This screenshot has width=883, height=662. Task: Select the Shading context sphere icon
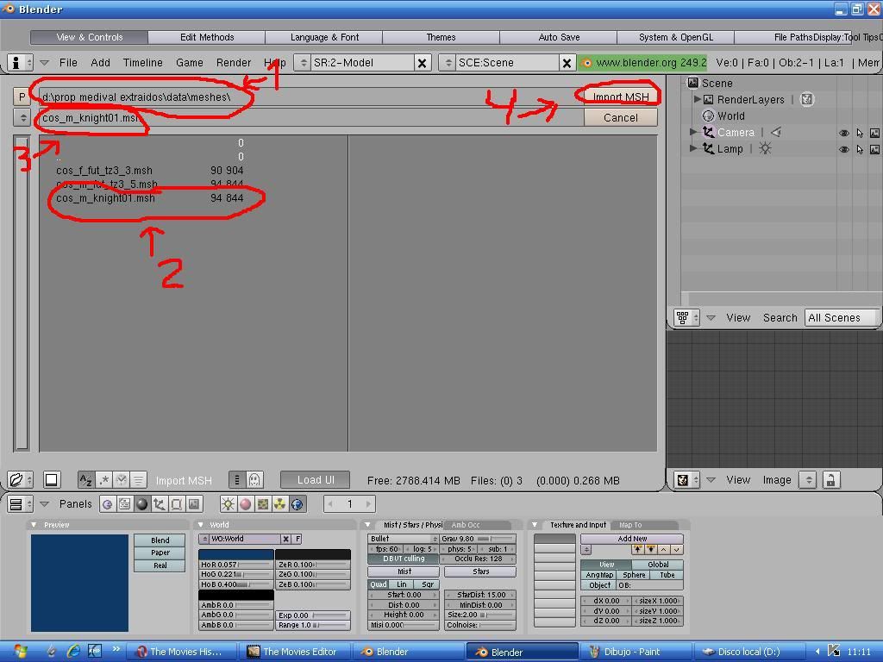142,504
